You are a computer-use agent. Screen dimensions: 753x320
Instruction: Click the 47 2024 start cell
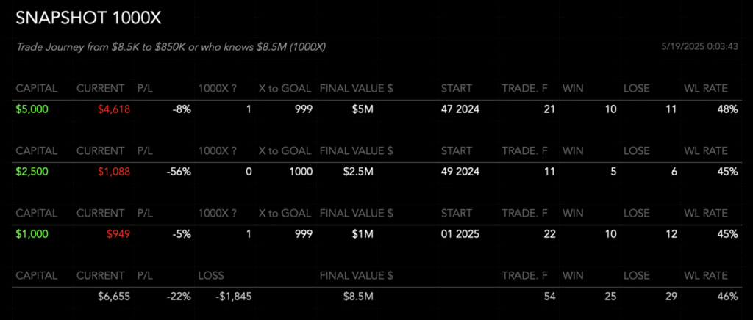pyautogui.click(x=460, y=109)
